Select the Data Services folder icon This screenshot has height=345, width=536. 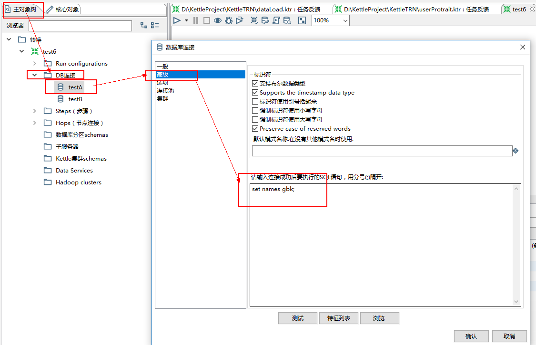tap(48, 170)
